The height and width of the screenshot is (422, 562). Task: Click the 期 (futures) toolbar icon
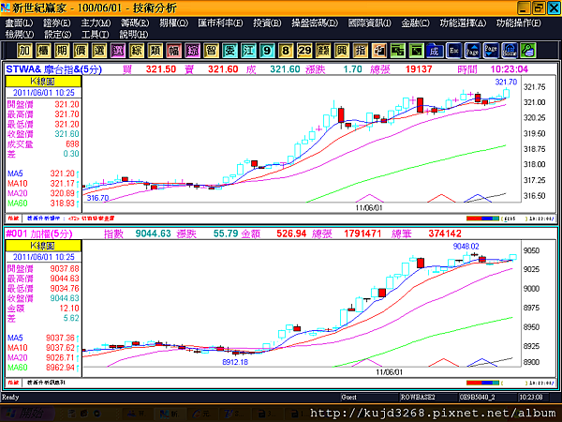tap(62, 51)
